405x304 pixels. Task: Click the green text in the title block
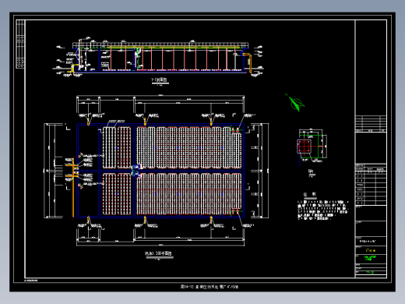[x=370, y=258]
